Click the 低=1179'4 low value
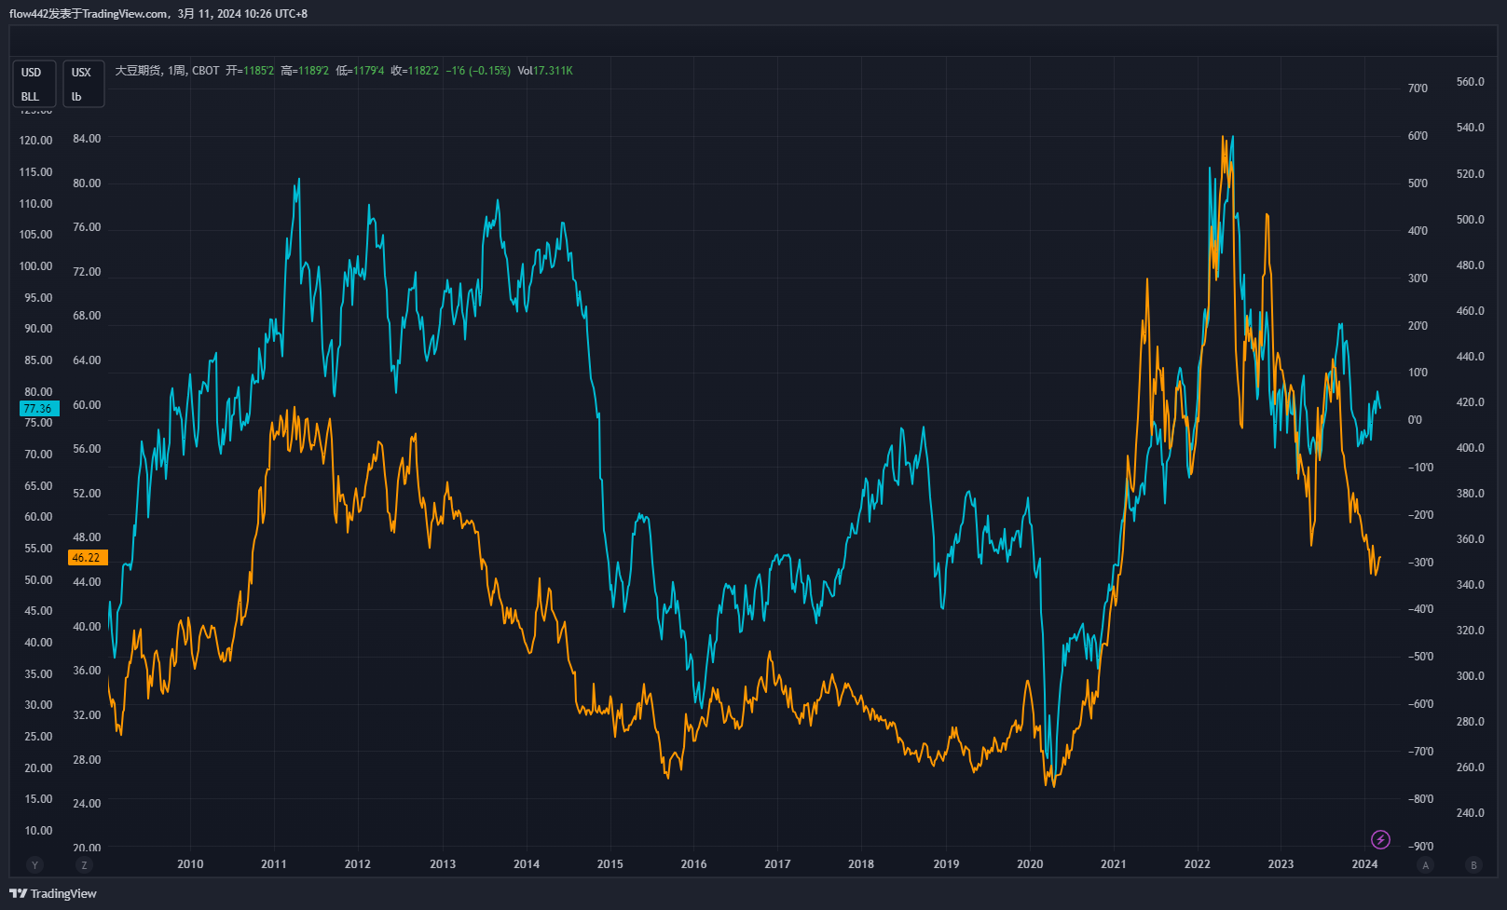 click(360, 71)
